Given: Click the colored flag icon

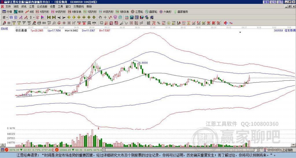Looking at the screenshot, I should click(43, 18).
